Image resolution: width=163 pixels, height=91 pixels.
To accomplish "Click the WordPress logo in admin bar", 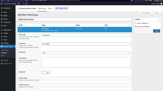I will point(2,4).
